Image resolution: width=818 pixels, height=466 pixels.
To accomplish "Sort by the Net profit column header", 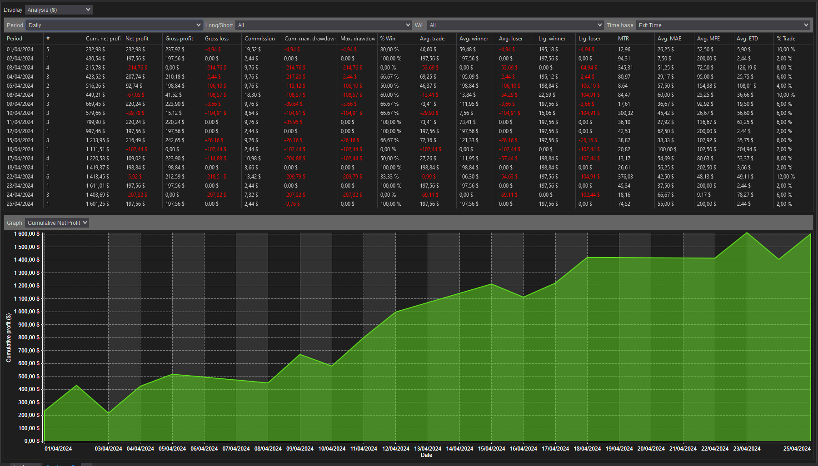I will 142,39.
